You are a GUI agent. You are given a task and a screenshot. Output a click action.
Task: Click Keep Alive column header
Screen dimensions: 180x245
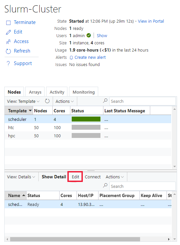[x=153, y=195]
